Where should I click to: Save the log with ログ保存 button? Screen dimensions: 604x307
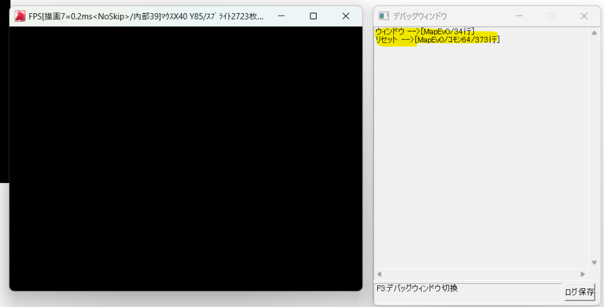[x=580, y=292]
